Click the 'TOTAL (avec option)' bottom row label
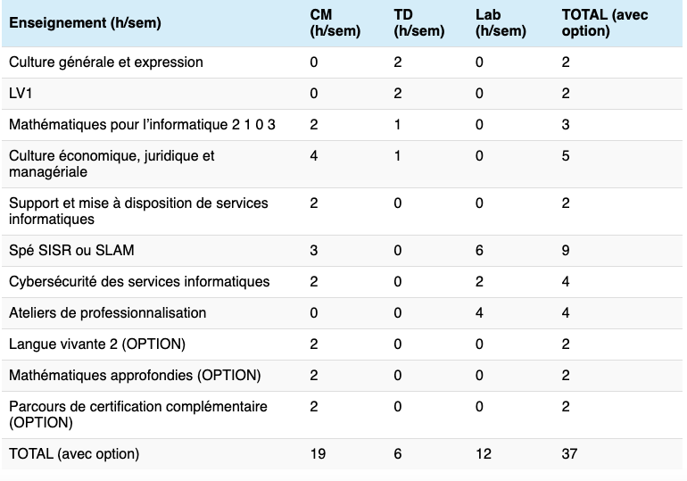 click(74, 454)
